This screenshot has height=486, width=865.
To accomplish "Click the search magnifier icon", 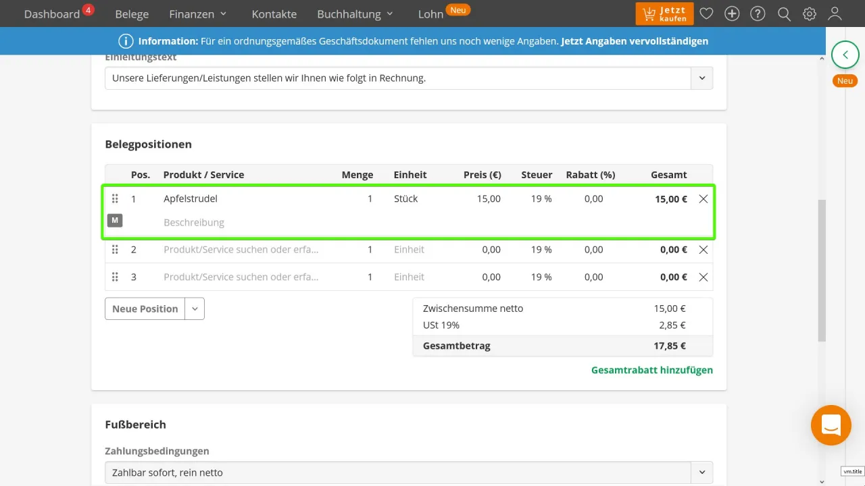I will (x=784, y=13).
